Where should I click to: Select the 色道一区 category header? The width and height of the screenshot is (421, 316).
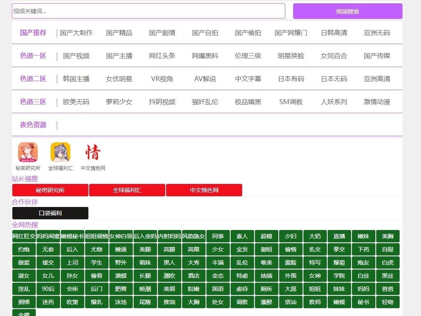coord(33,56)
